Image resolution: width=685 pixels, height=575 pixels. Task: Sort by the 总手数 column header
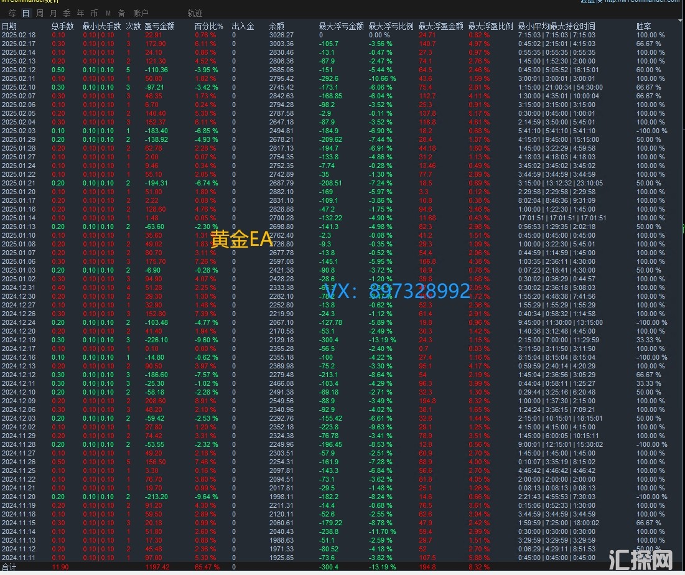62,26
